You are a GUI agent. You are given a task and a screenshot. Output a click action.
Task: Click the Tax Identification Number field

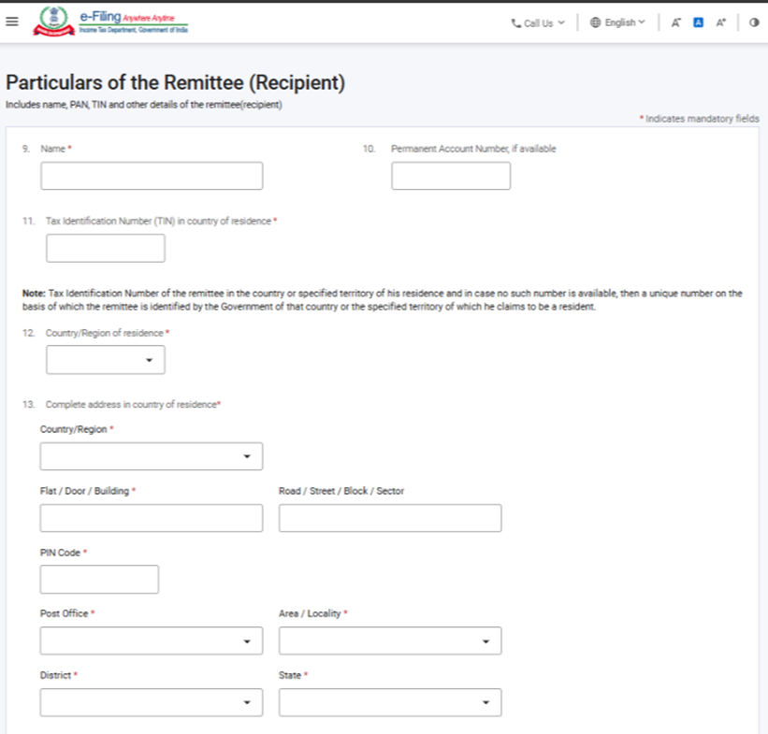(x=106, y=248)
